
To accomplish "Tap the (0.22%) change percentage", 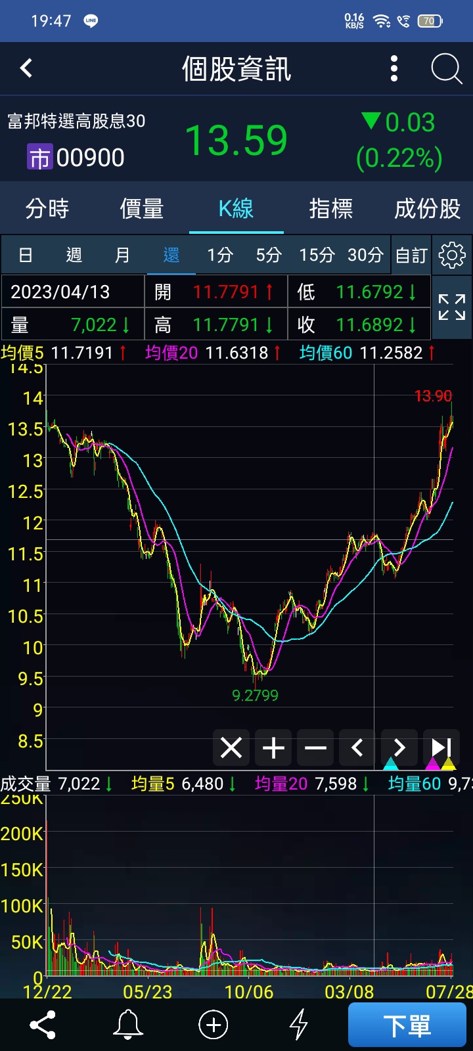I will click(399, 158).
